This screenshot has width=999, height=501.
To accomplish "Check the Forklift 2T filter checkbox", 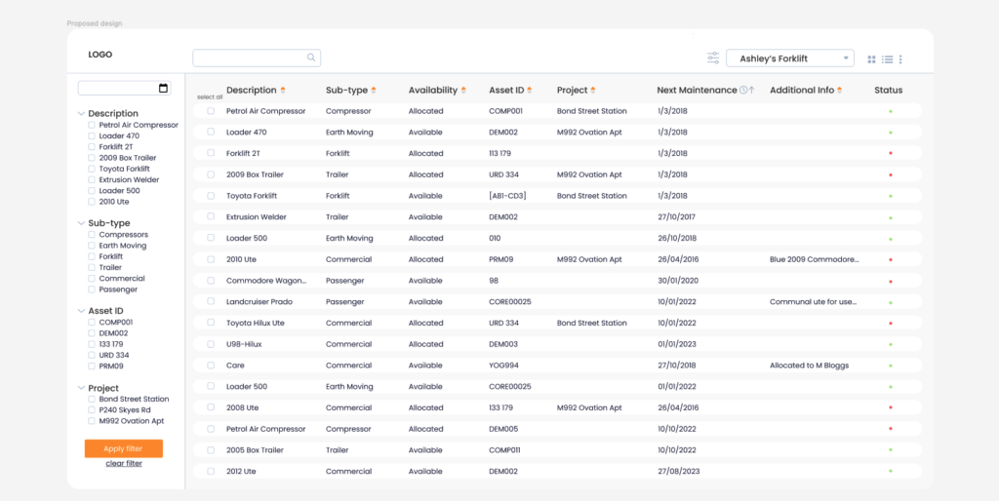I will click(92, 147).
